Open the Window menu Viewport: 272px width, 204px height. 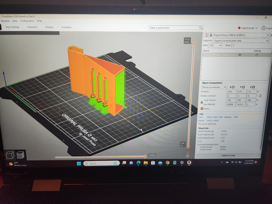pyautogui.click(x=5, y=21)
